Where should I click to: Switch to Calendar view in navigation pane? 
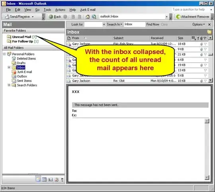point(44,179)
